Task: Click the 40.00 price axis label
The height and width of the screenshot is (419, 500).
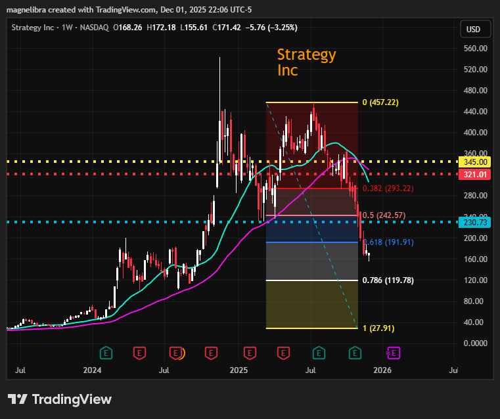Action: click(x=474, y=322)
